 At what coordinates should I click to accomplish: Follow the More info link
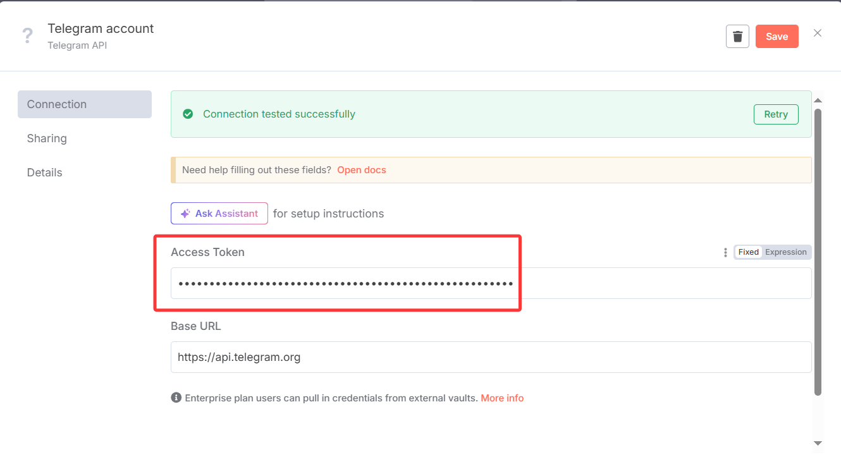(x=502, y=398)
